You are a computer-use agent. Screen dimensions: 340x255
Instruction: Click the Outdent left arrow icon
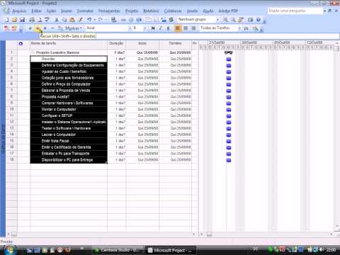pyautogui.click(x=30, y=28)
